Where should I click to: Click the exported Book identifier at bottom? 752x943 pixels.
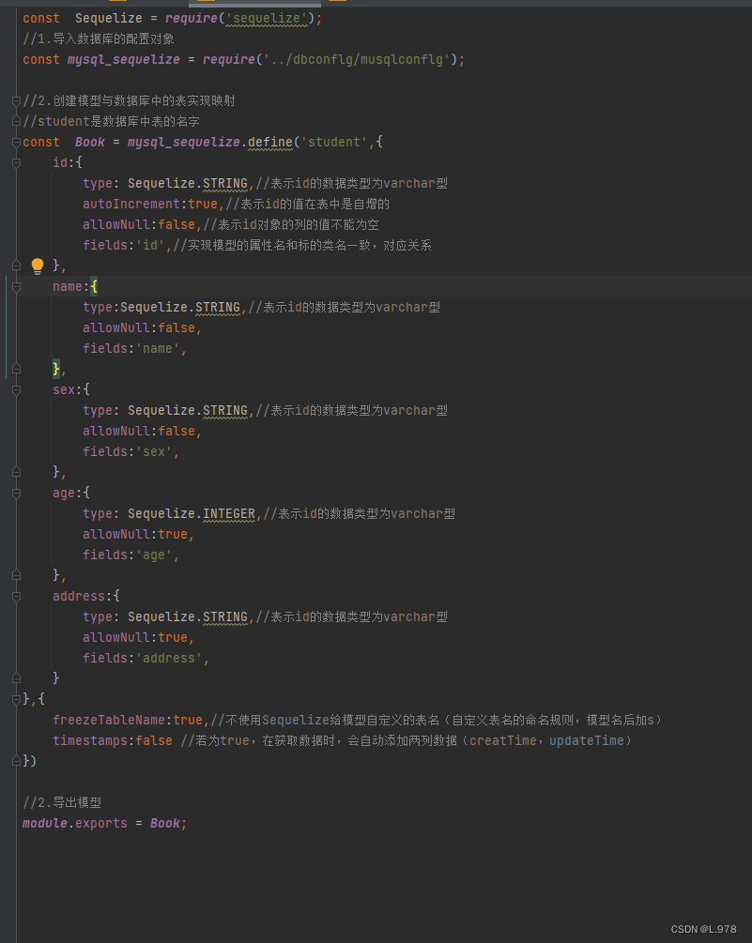[165, 823]
